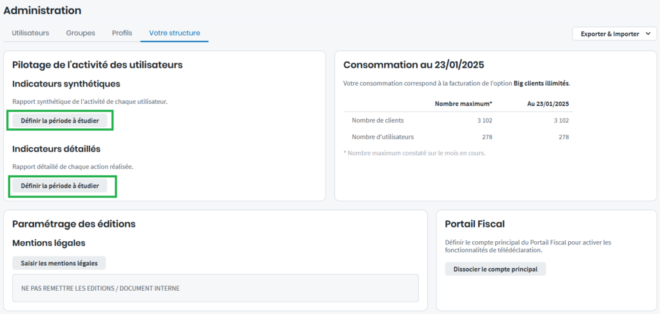Click the chevron arrow beside Exporter & Importer
The width and height of the screenshot is (660, 314).
pyautogui.click(x=646, y=34)
